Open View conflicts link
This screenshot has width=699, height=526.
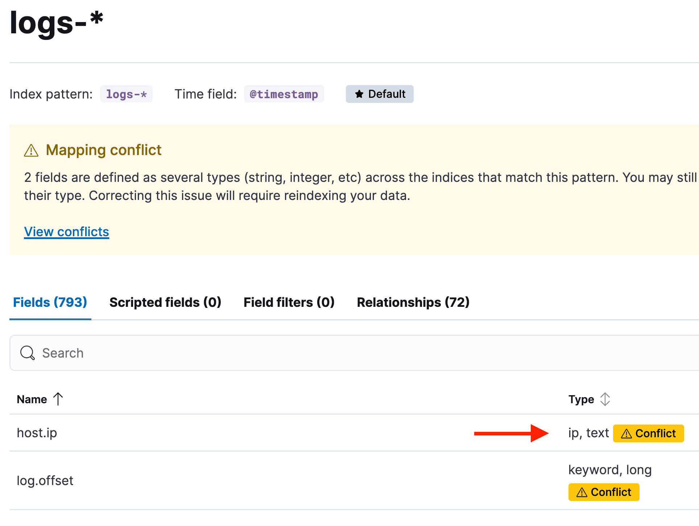[x=66, y=231]
